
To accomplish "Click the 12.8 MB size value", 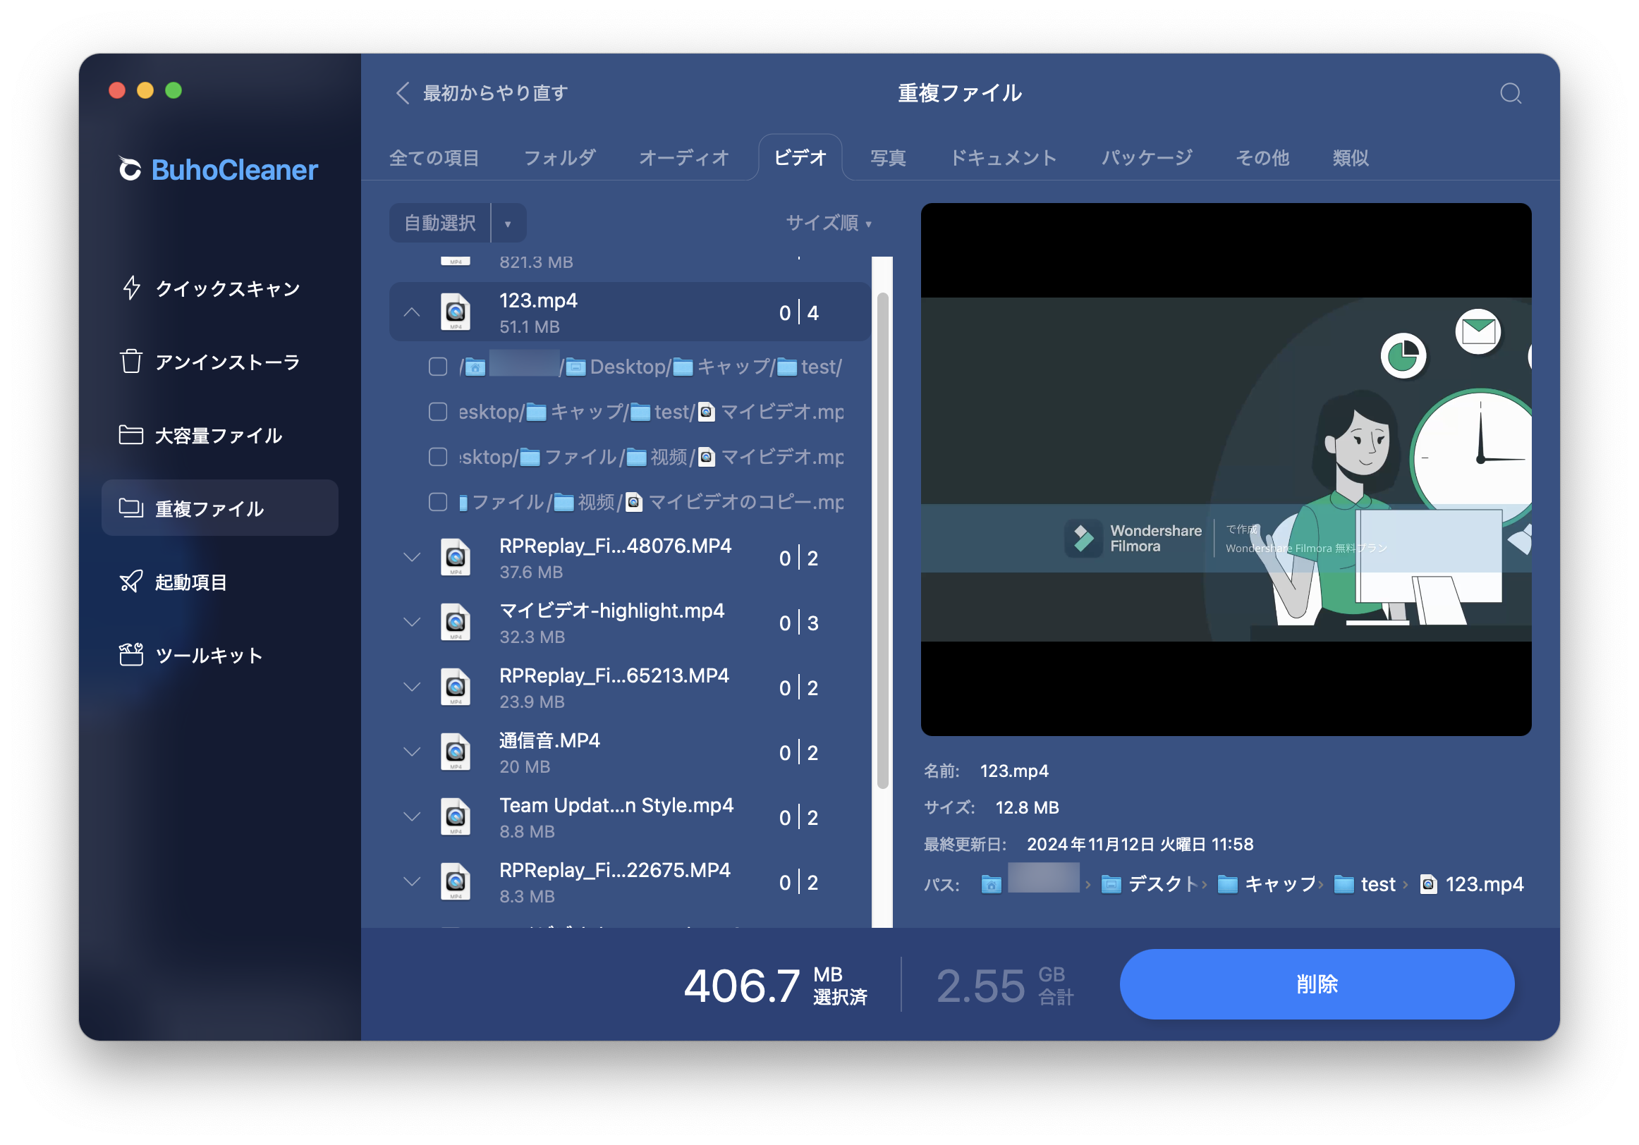I will coord(1027,807).
